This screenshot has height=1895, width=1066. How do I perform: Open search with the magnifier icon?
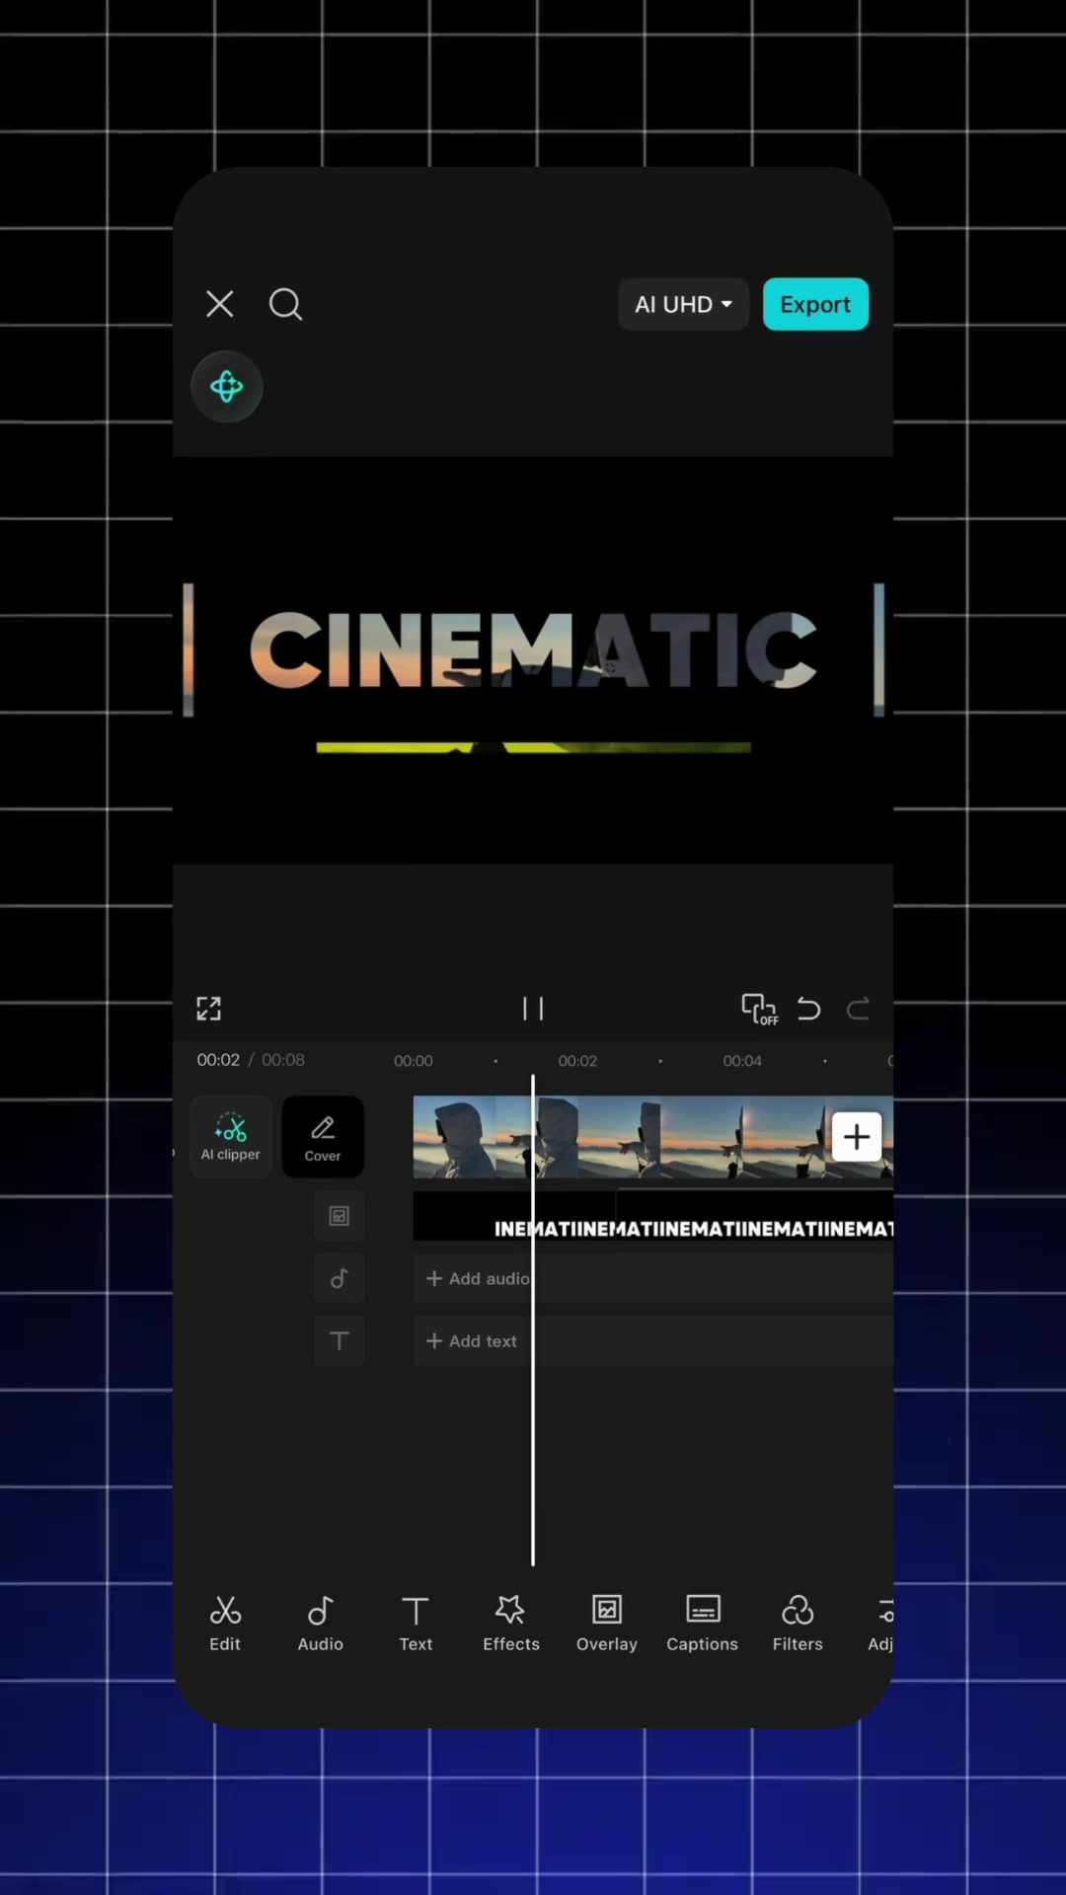286,304
